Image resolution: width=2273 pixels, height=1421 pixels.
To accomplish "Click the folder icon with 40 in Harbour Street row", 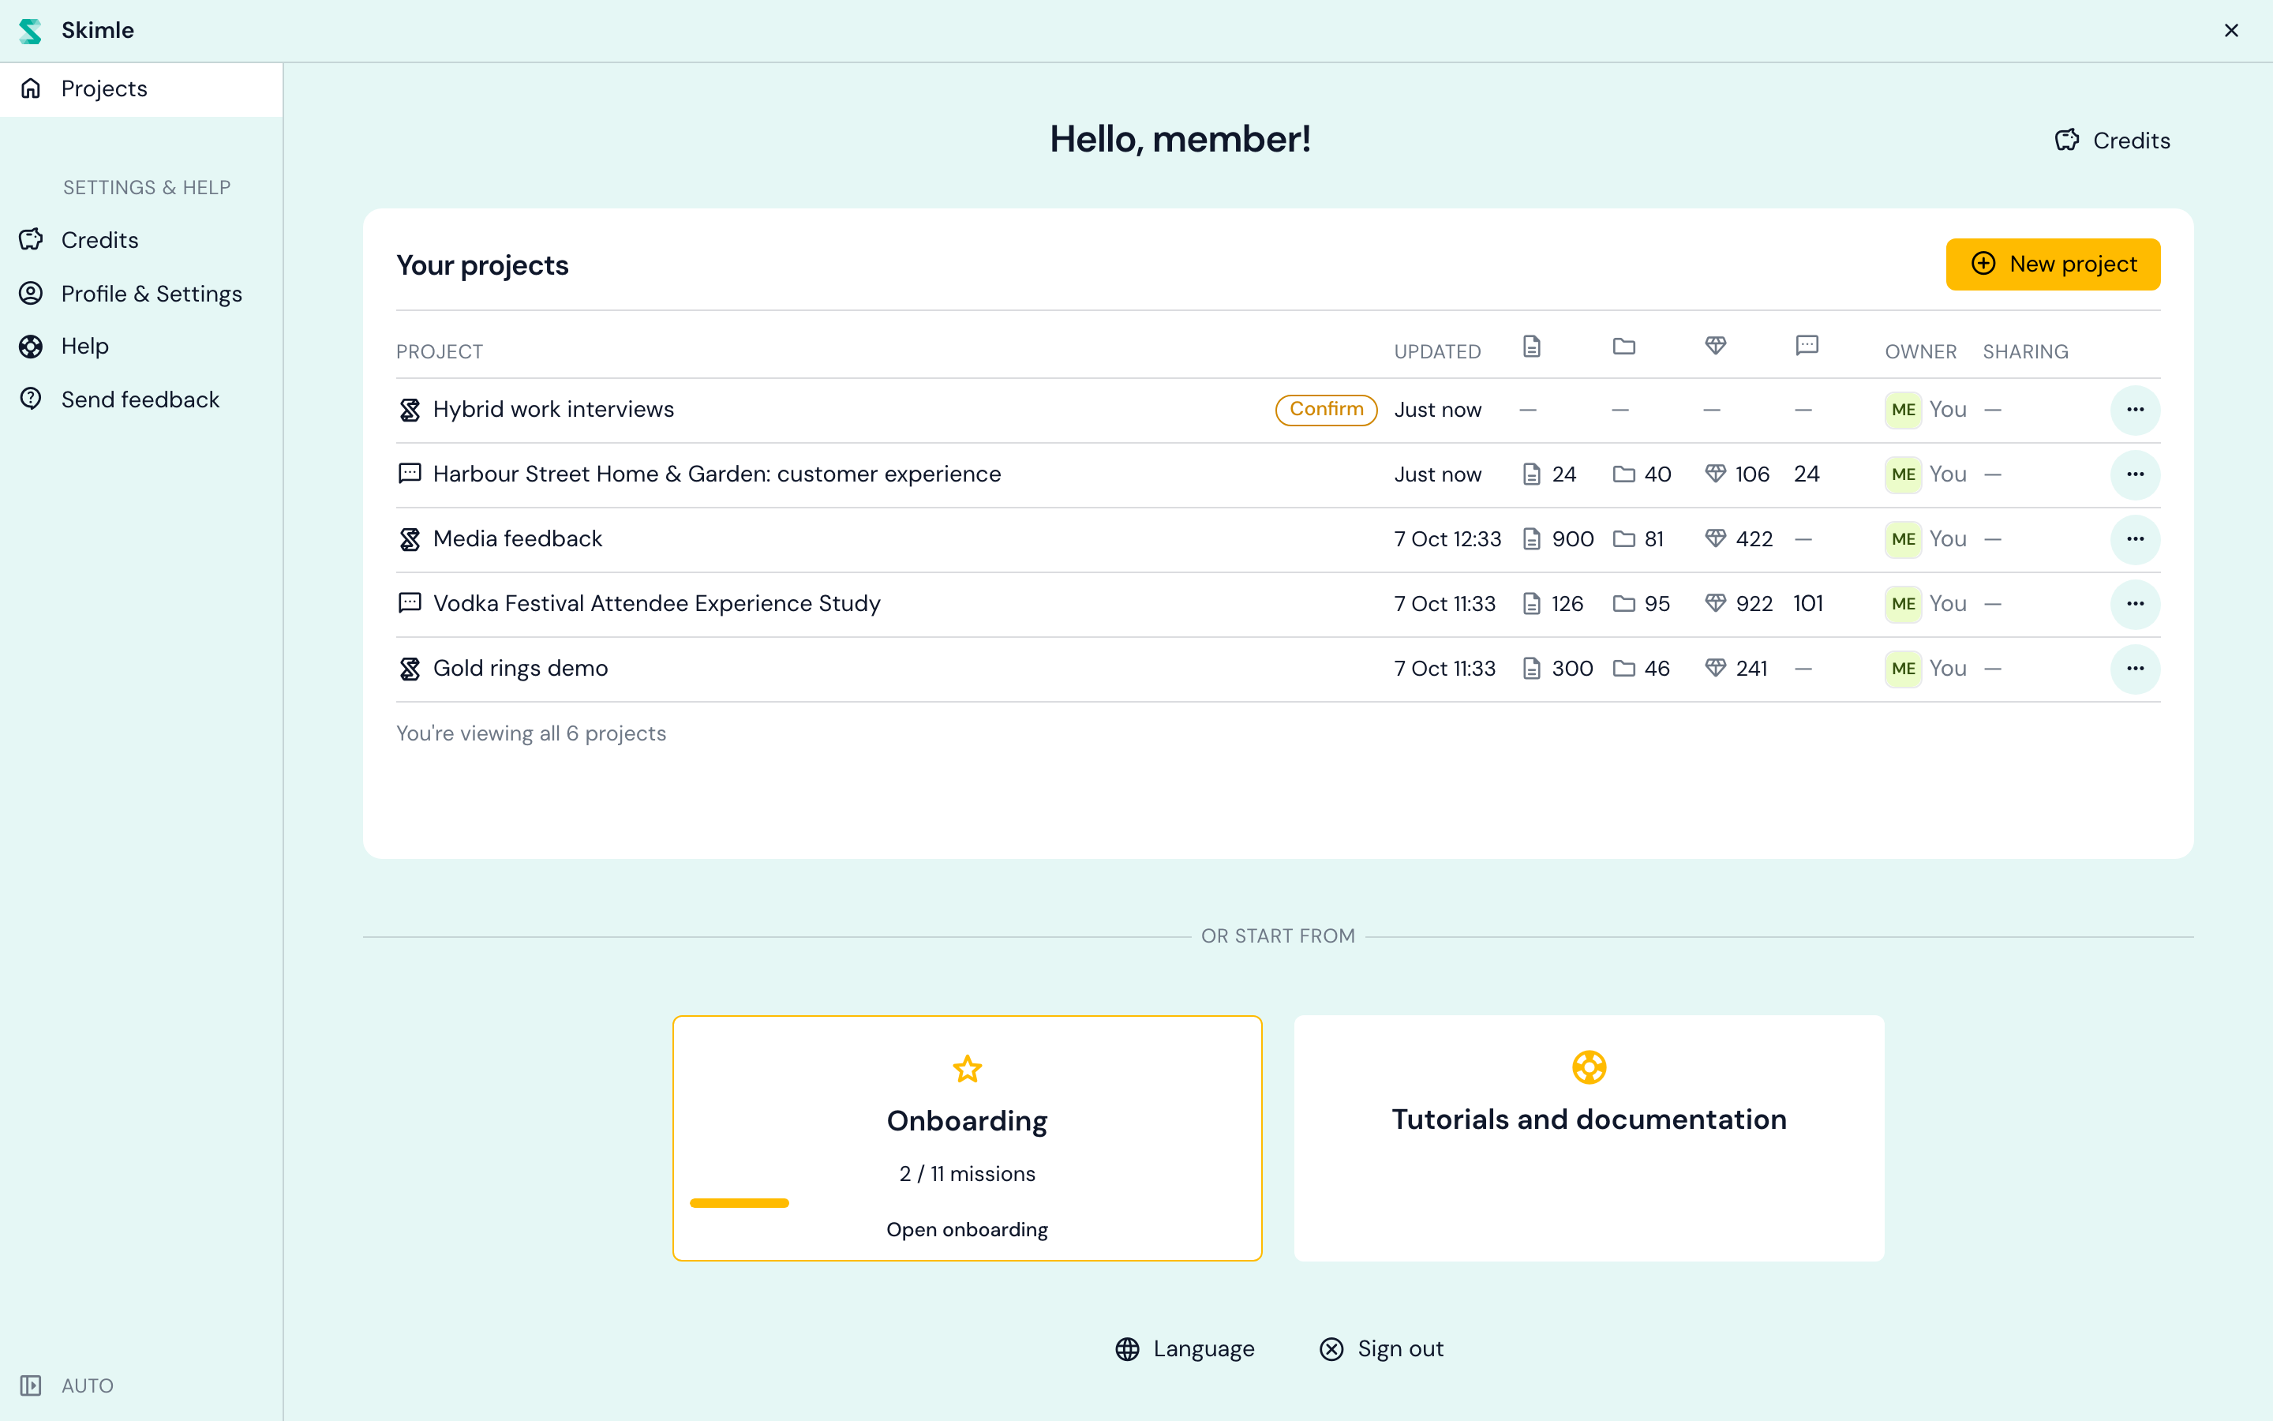I will [1624, 474].
